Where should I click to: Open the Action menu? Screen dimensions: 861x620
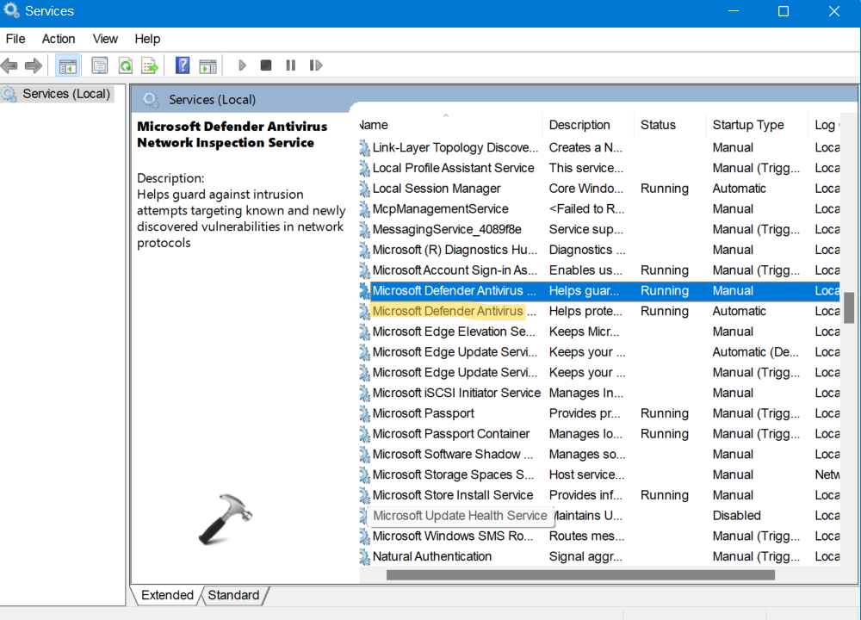pyautogui.click(x=59, y=39)
